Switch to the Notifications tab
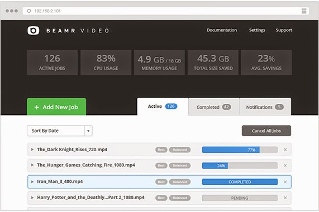The width and height of the screenshot is (319, 212). [x=265, y=107]
